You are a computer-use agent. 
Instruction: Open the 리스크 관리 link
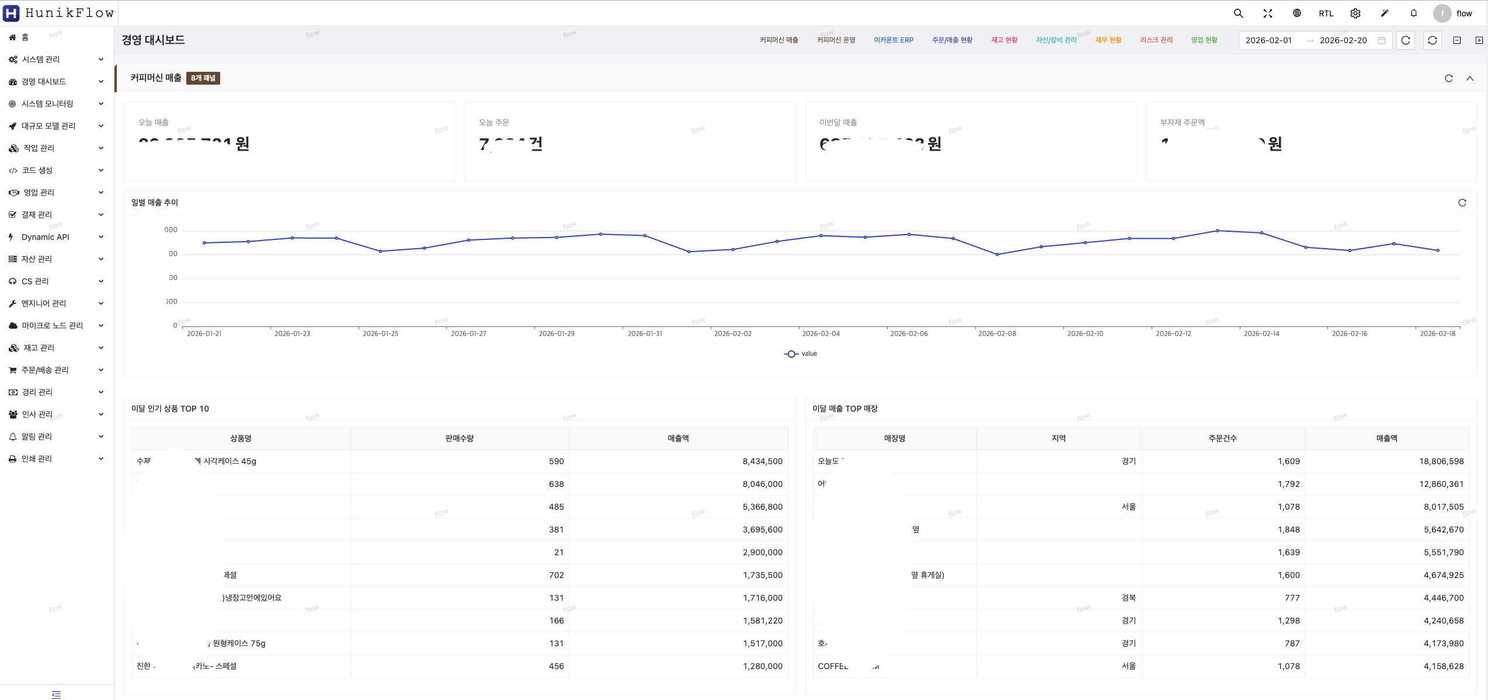click(x=1156, y=40)
